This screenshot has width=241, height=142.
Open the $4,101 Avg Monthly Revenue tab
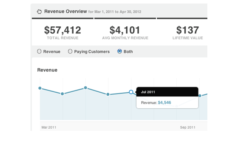125,32
